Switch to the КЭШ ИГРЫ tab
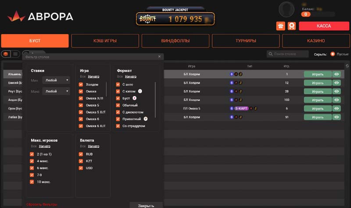The height and width of the screenshot is (208, 351). (105, 41)
